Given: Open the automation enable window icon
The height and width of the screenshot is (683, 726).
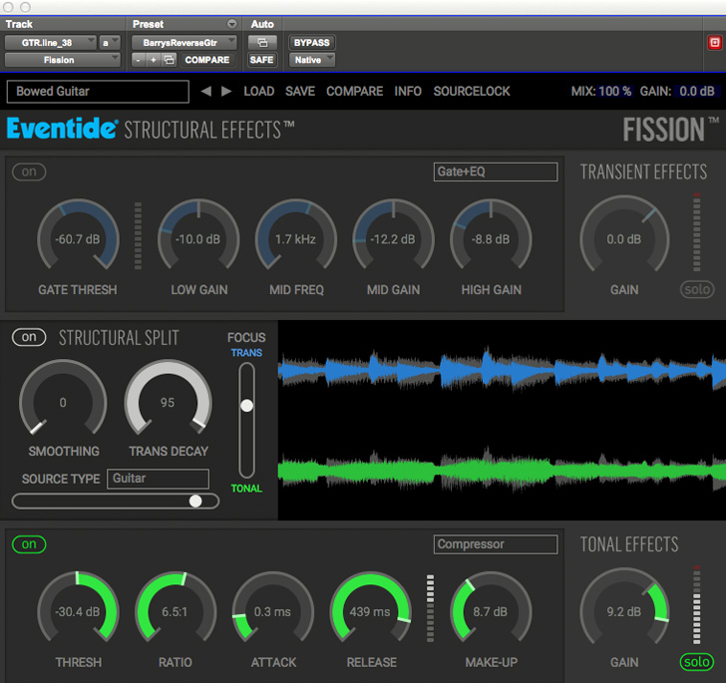Looking at the screenshot, I should (262, 43).
